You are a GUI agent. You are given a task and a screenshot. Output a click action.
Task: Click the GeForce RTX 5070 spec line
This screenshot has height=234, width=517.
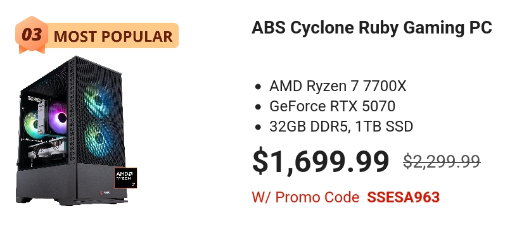[332, 106]
